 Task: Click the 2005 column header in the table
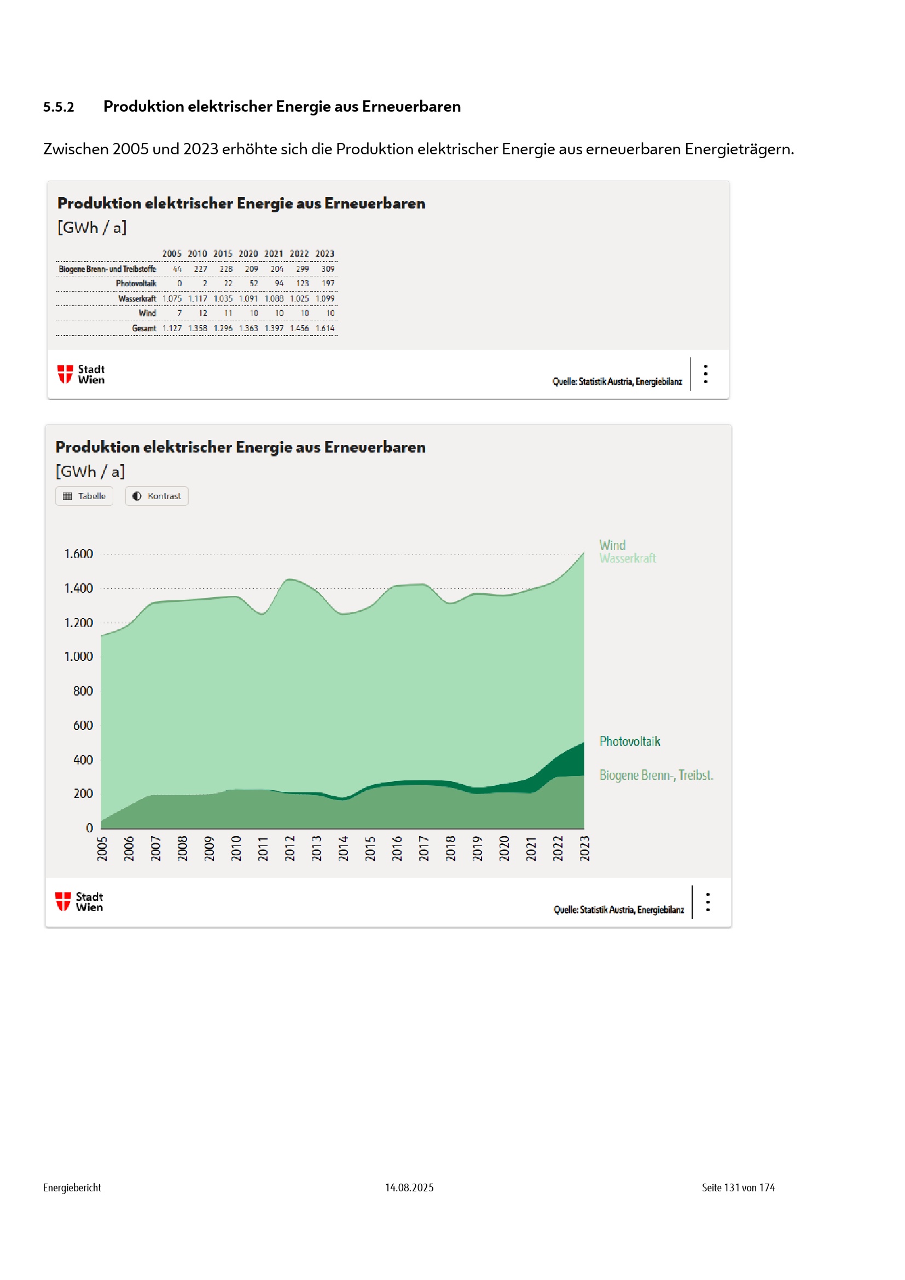pyautogui.click(x=172, y=254)
